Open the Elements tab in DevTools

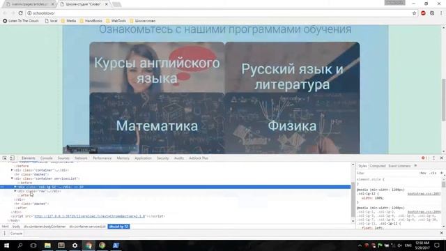(29, 158)
